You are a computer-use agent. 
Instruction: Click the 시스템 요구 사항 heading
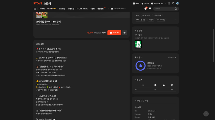click(141, 101)
